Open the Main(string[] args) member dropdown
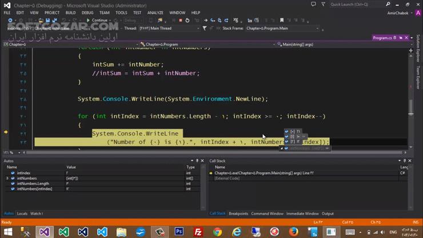 coord(344,44)
